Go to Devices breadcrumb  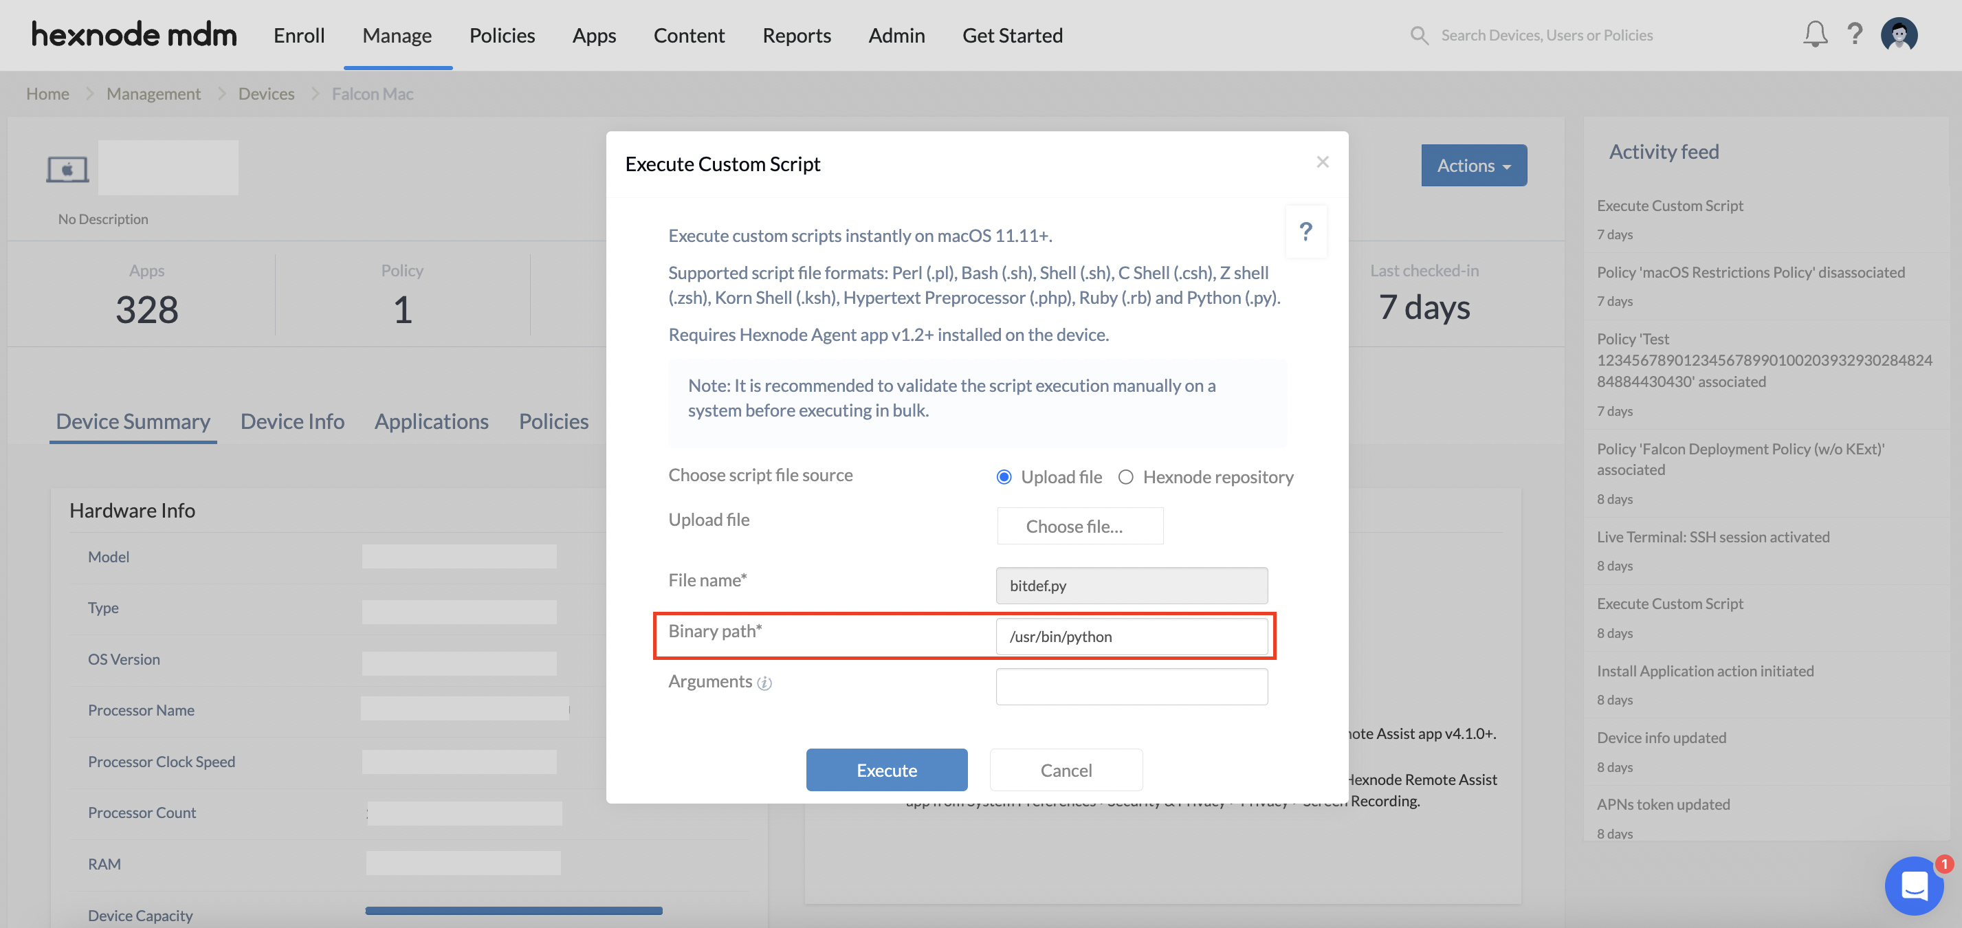tap(266, 93)
